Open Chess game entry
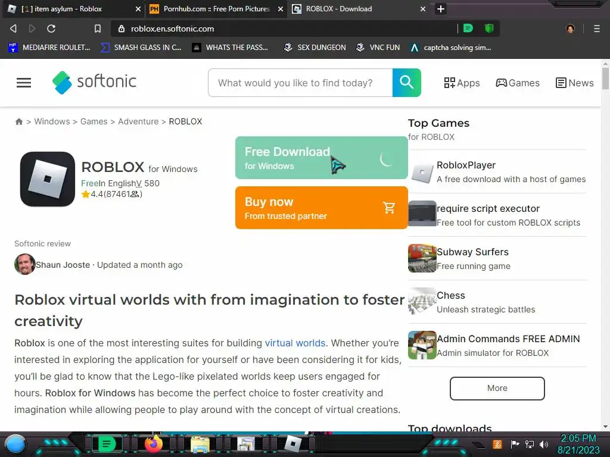Screen dimensions: 610x457 click(x=451, y=296)
